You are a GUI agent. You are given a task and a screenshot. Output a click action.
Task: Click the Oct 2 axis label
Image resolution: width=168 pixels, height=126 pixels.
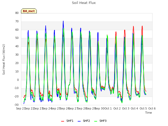(x=117, y=108)
